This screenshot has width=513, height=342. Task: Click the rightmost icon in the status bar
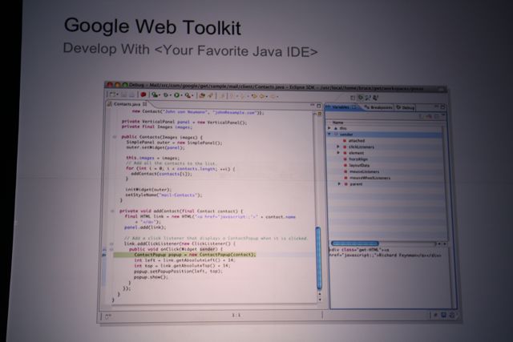pyautogui.click(x=452, y=316)
